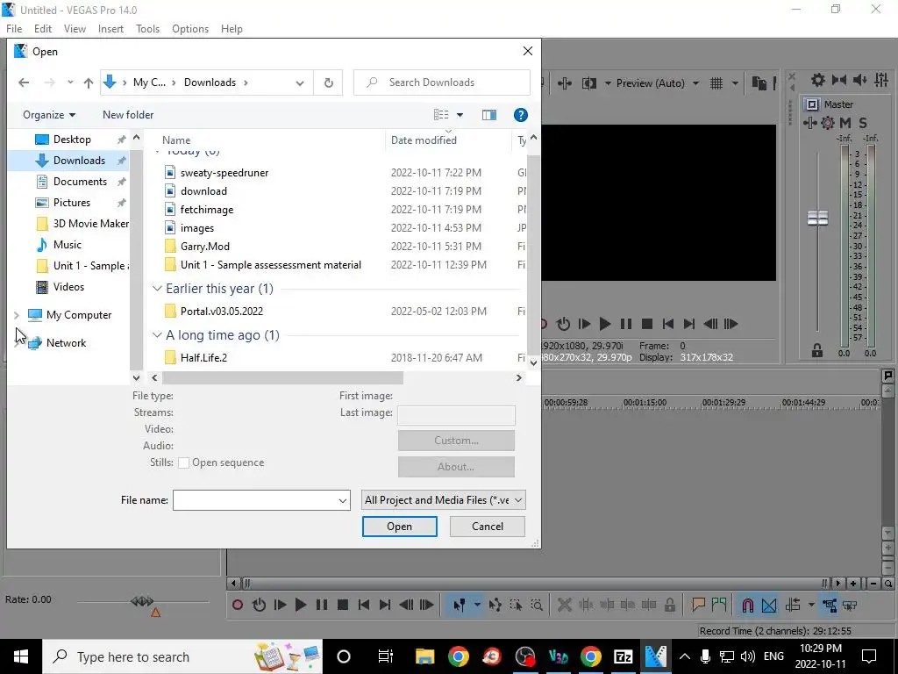This screenshot has height=674, width=898.
Task: Refresh the Downloads folder listing
Action: click(x=329, y=82)
